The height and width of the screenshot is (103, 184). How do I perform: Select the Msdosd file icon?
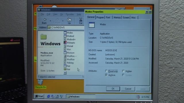click(x=65, y=36)
